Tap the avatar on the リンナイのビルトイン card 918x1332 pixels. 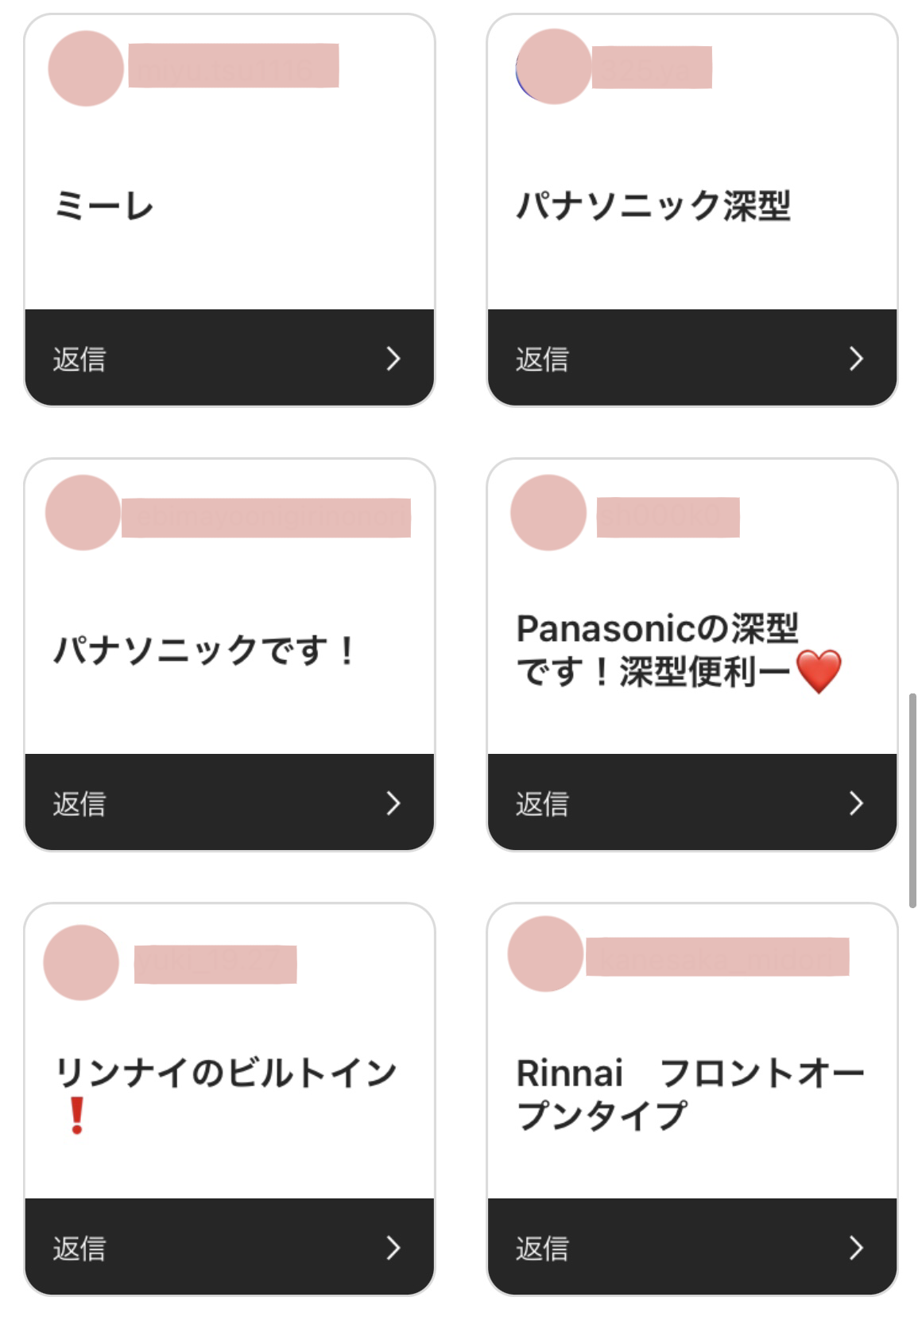point(81,962)
